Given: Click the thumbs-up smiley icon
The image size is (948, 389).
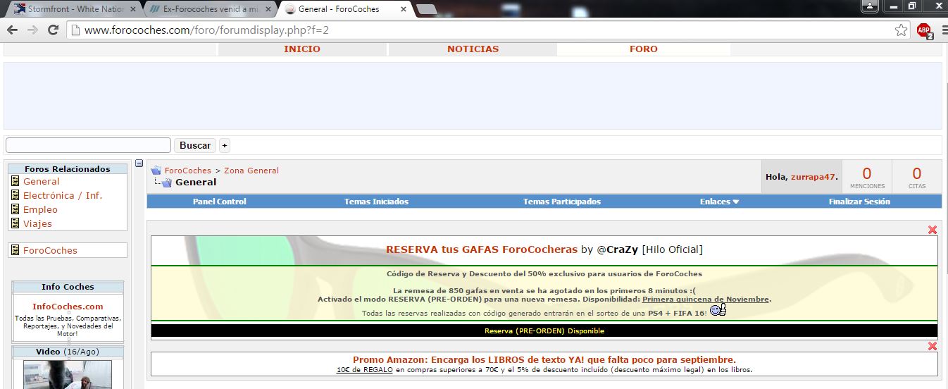Looking at the screenshot, I should click(x=718, y=310).
